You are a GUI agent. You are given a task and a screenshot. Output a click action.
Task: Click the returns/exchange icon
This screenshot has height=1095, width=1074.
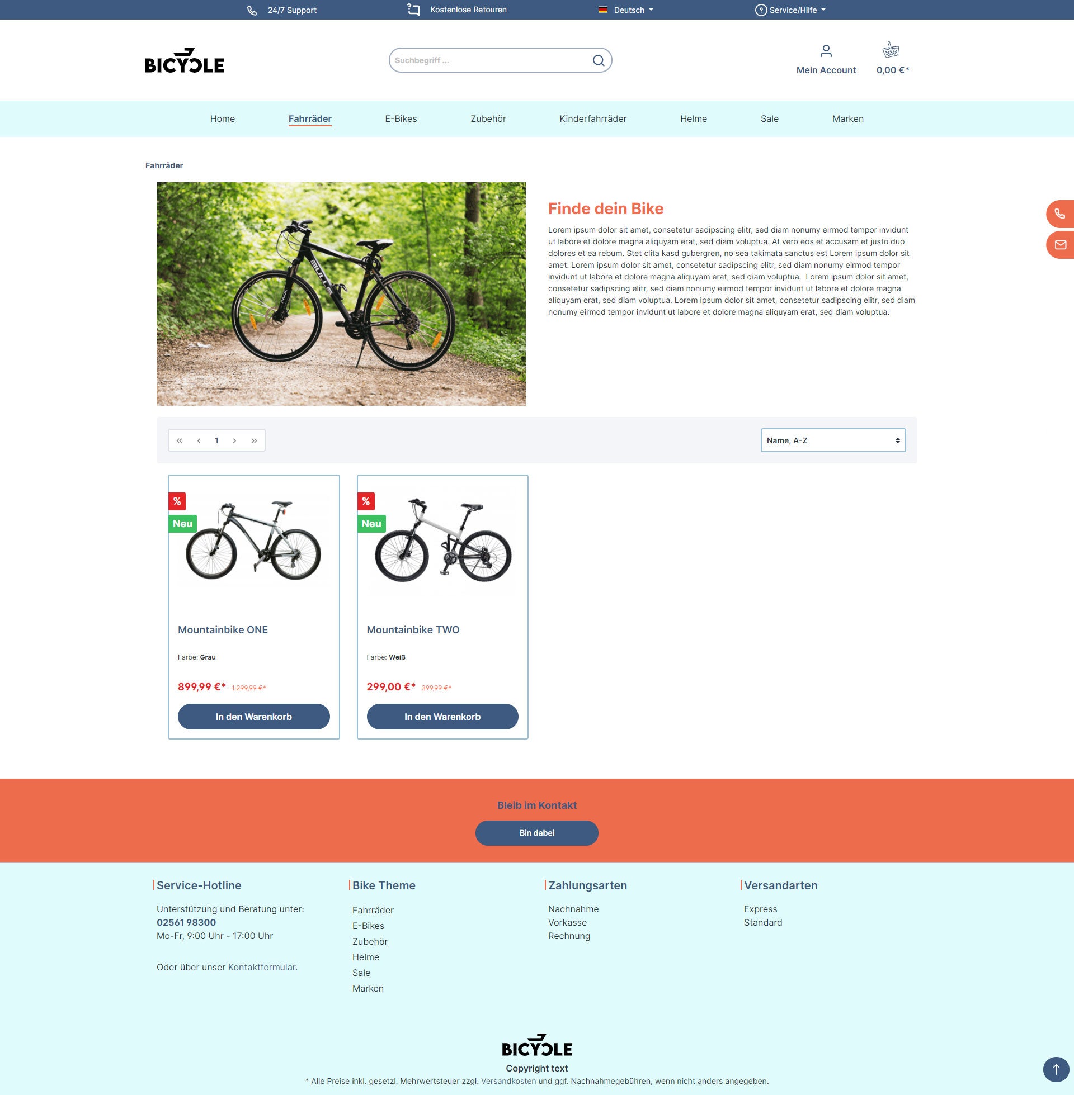(412, 10)
